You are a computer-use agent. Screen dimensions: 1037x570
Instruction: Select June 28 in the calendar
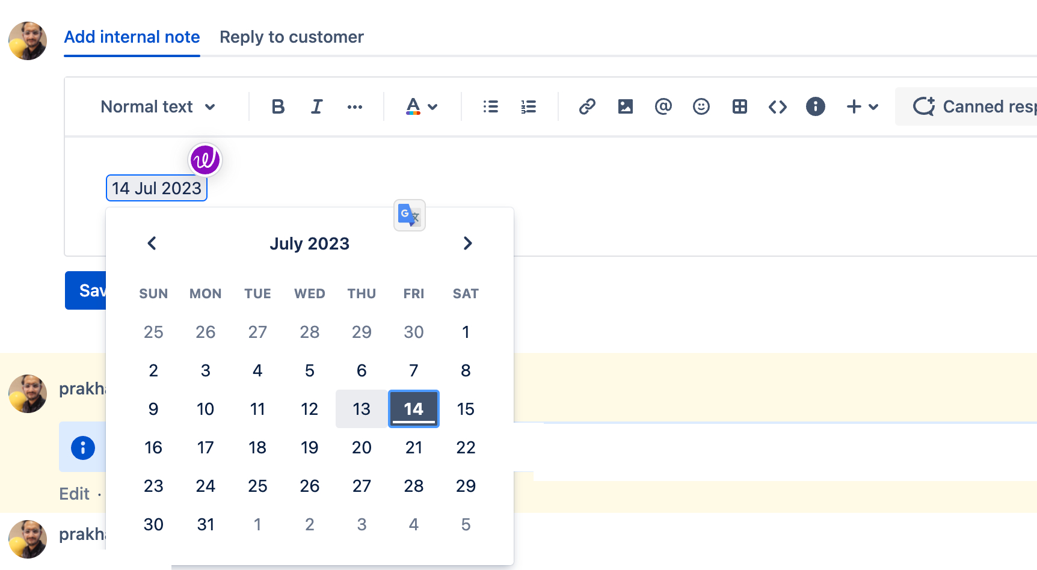pyautogui.click(x=310, y=332)
